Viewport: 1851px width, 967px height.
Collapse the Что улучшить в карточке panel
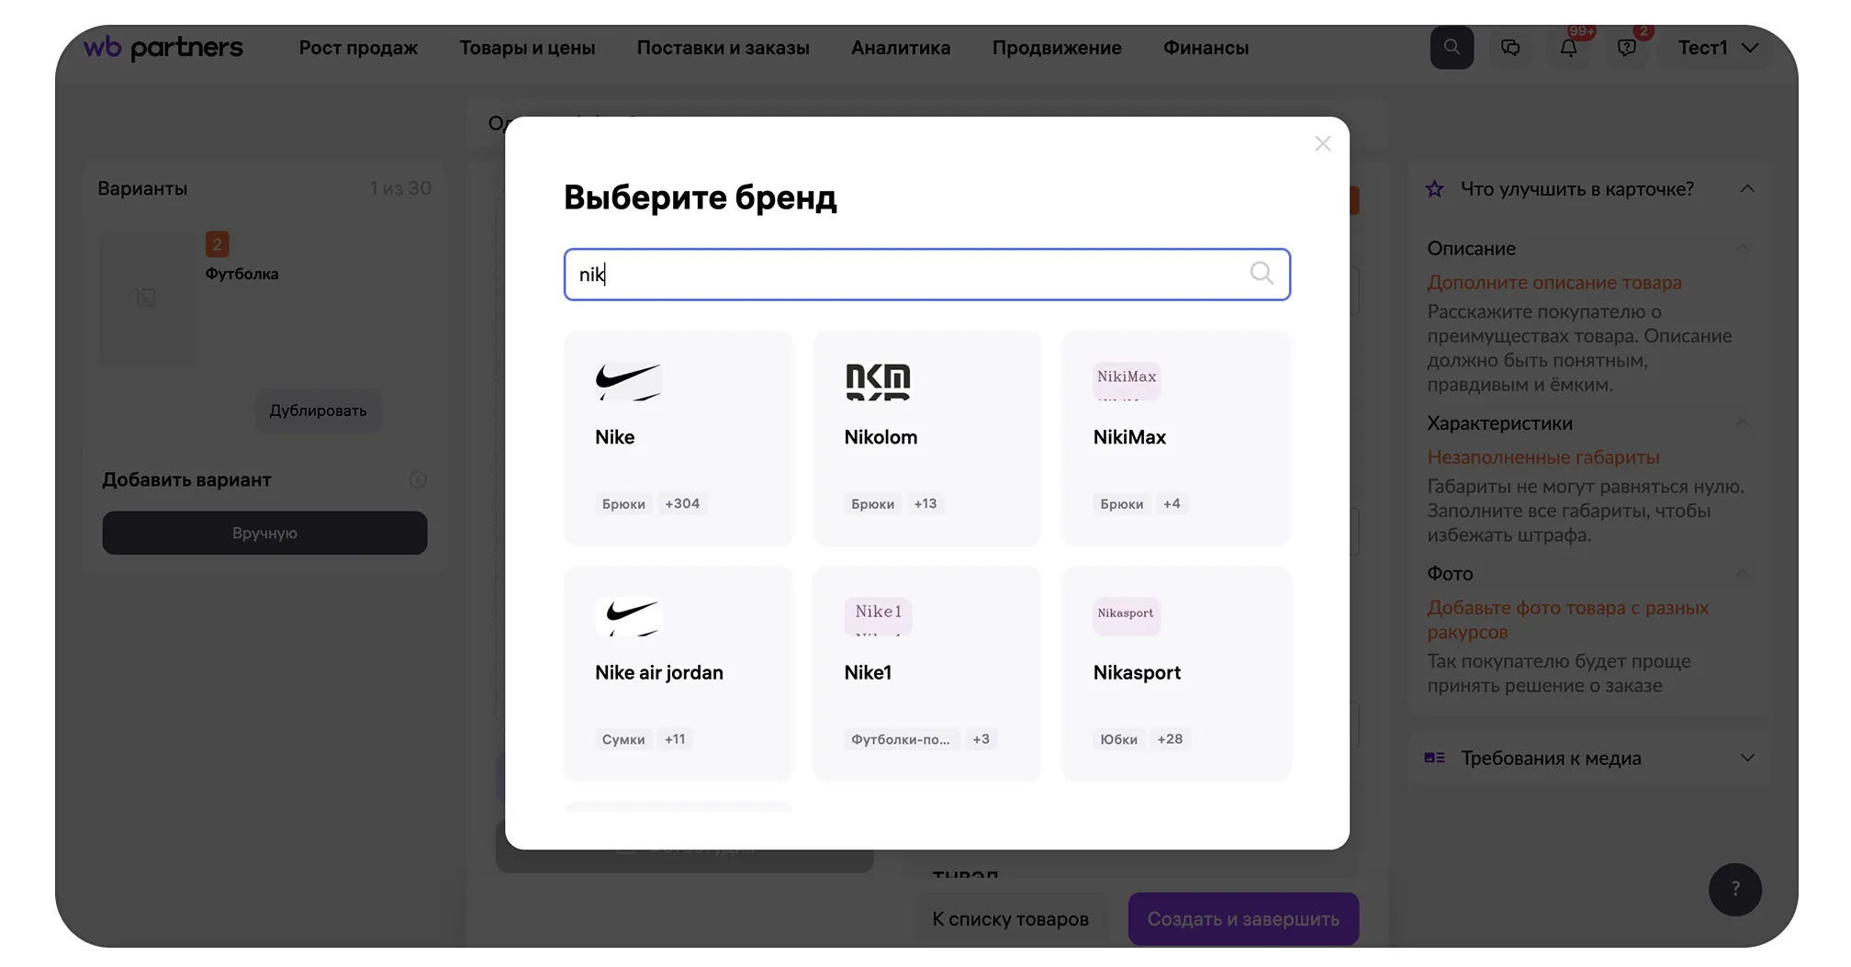pyautogui.click(x=1746, y=189)
